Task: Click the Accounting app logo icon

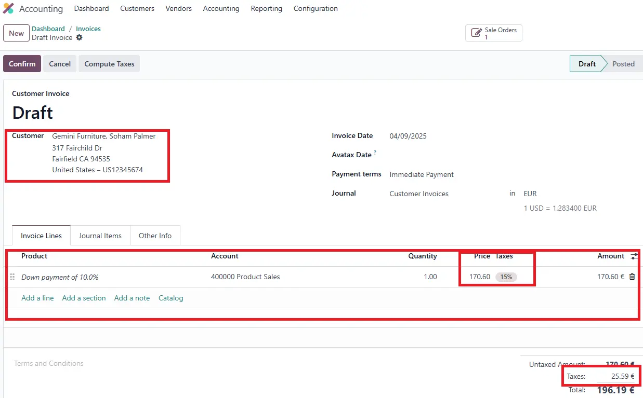Action: (8, 8)
